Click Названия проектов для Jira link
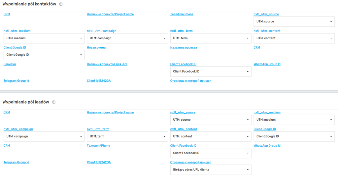338x180 pixels. (107, 64)
